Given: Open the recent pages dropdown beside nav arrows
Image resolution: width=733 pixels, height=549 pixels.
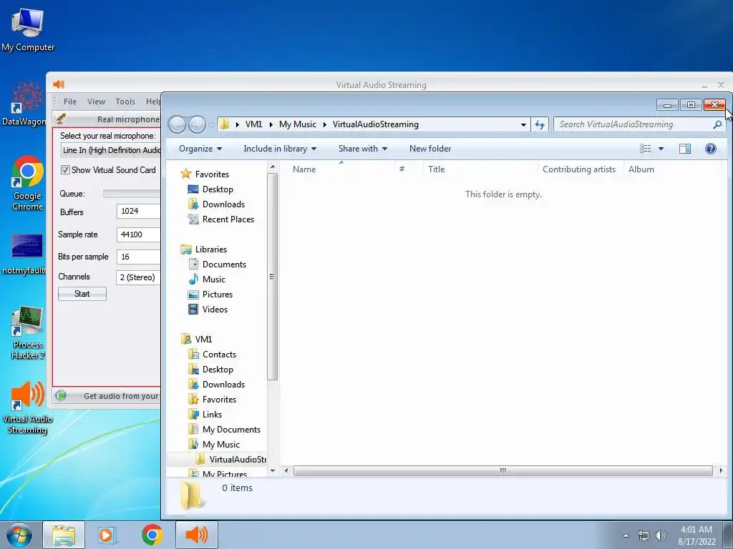Looking at the screenshot, I should point(211,124).
